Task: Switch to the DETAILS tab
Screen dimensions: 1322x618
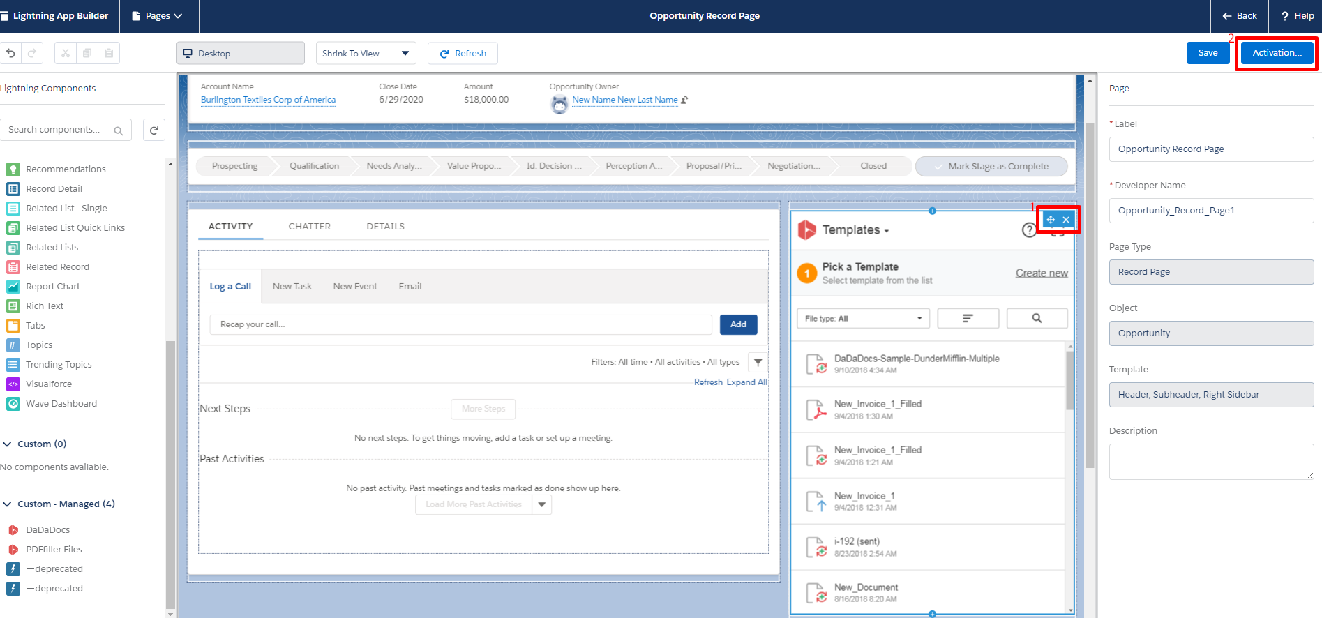Action: (x=385, y=226)
